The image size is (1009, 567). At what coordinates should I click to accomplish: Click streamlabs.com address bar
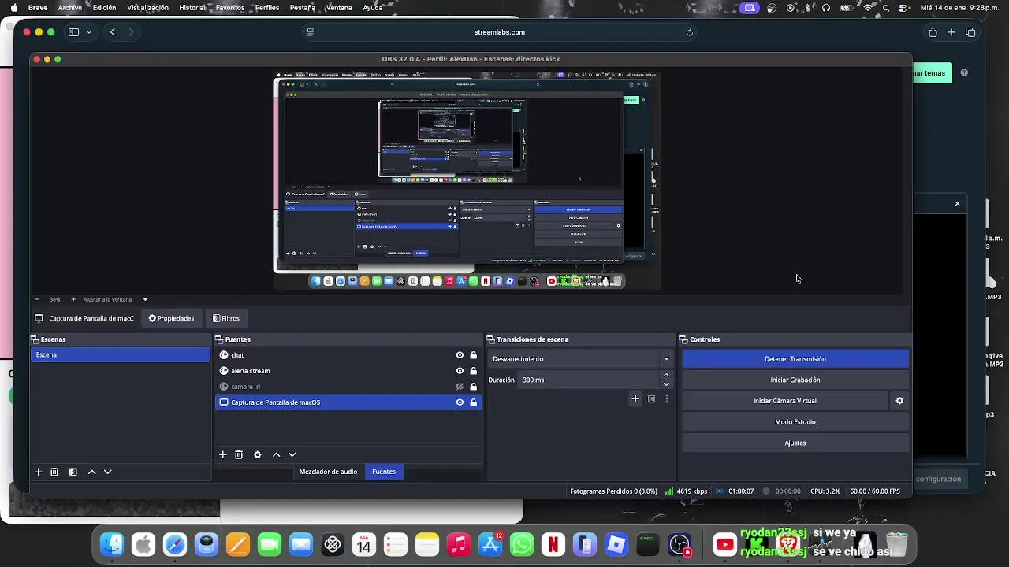pos(500,32)
